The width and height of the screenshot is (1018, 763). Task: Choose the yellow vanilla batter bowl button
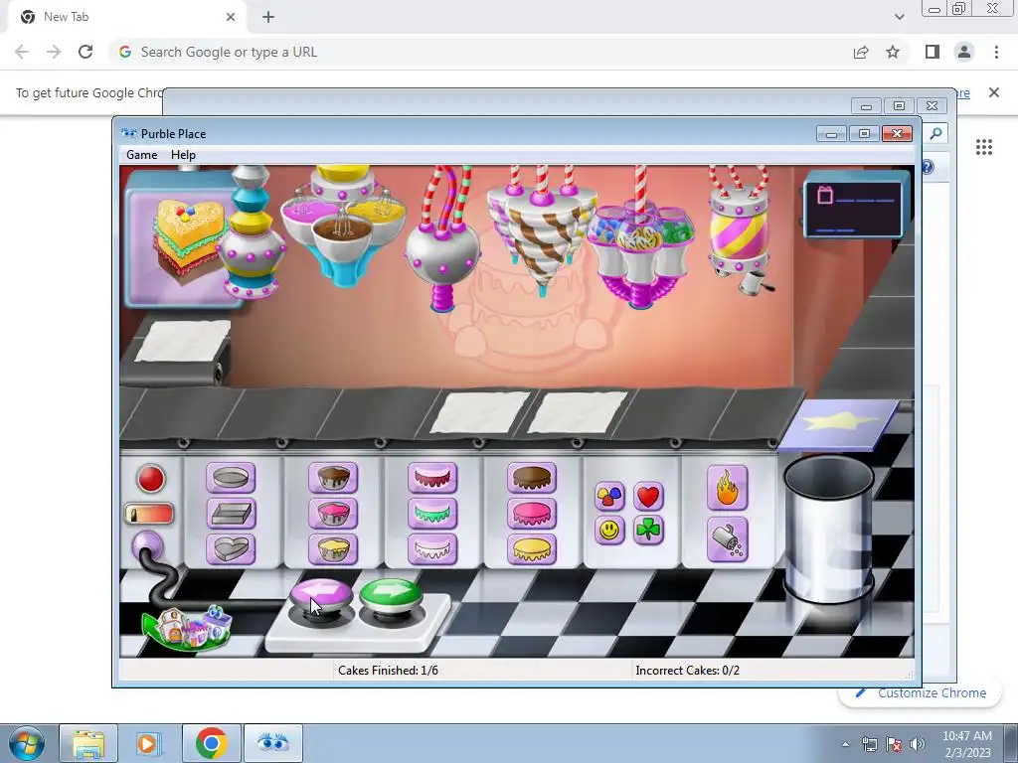(333, 548)
